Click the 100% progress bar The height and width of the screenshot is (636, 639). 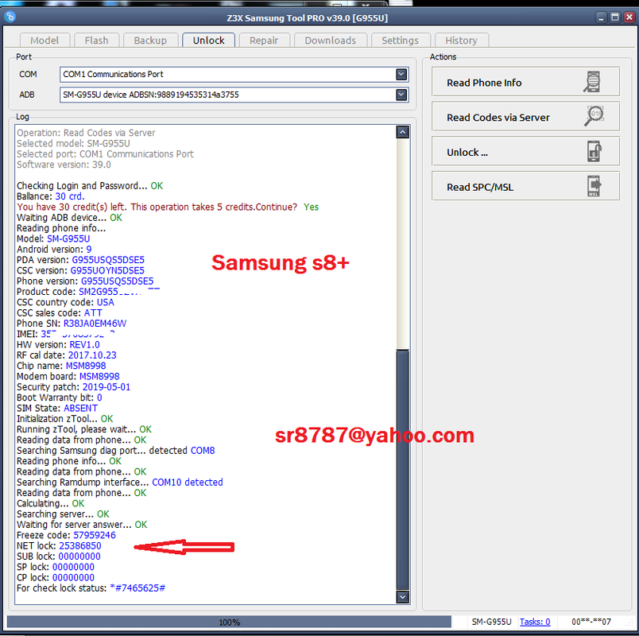tap(229, 622)
